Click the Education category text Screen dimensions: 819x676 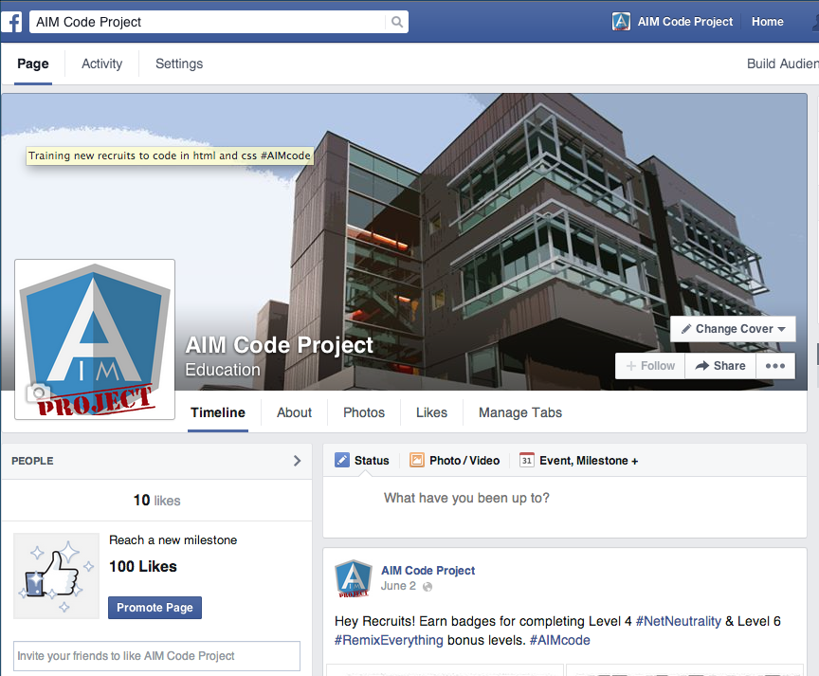(223, 370)
